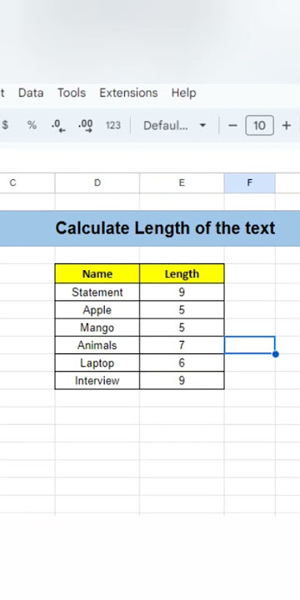Click the font size field showing 10
The height and width of the screenshot is (600, 300).
(x=259, y=125)
